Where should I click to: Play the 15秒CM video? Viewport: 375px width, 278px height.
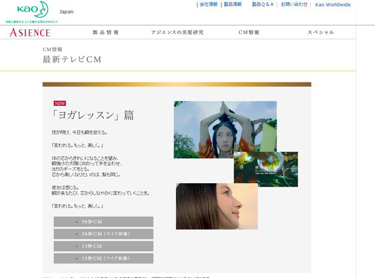pyautogui.click(x=104, y=246)
